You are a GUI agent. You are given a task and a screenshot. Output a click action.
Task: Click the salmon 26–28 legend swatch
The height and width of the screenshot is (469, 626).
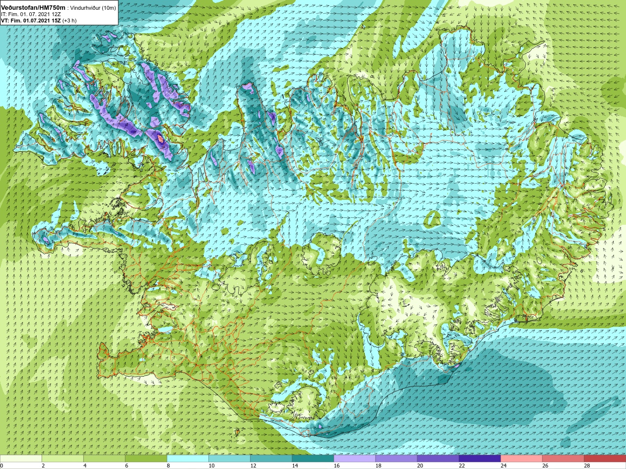(x=563, y=459)
